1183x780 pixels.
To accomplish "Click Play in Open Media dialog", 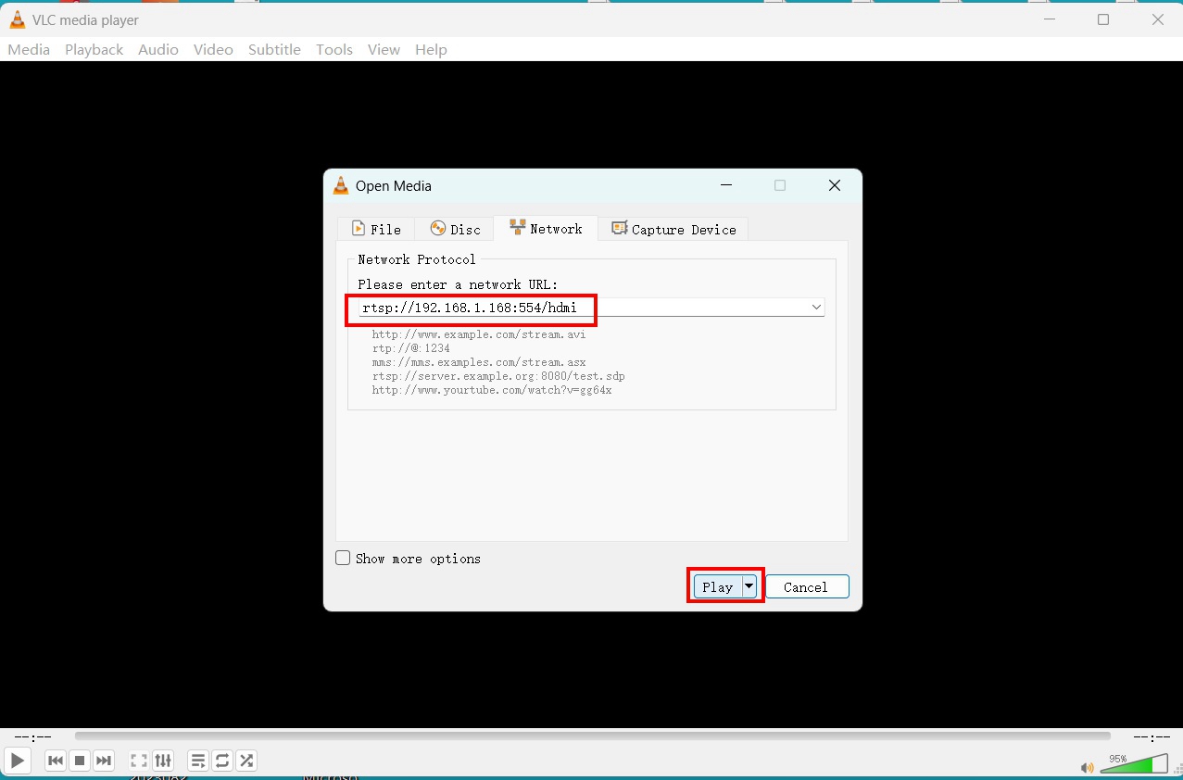I will coord(717,586).
